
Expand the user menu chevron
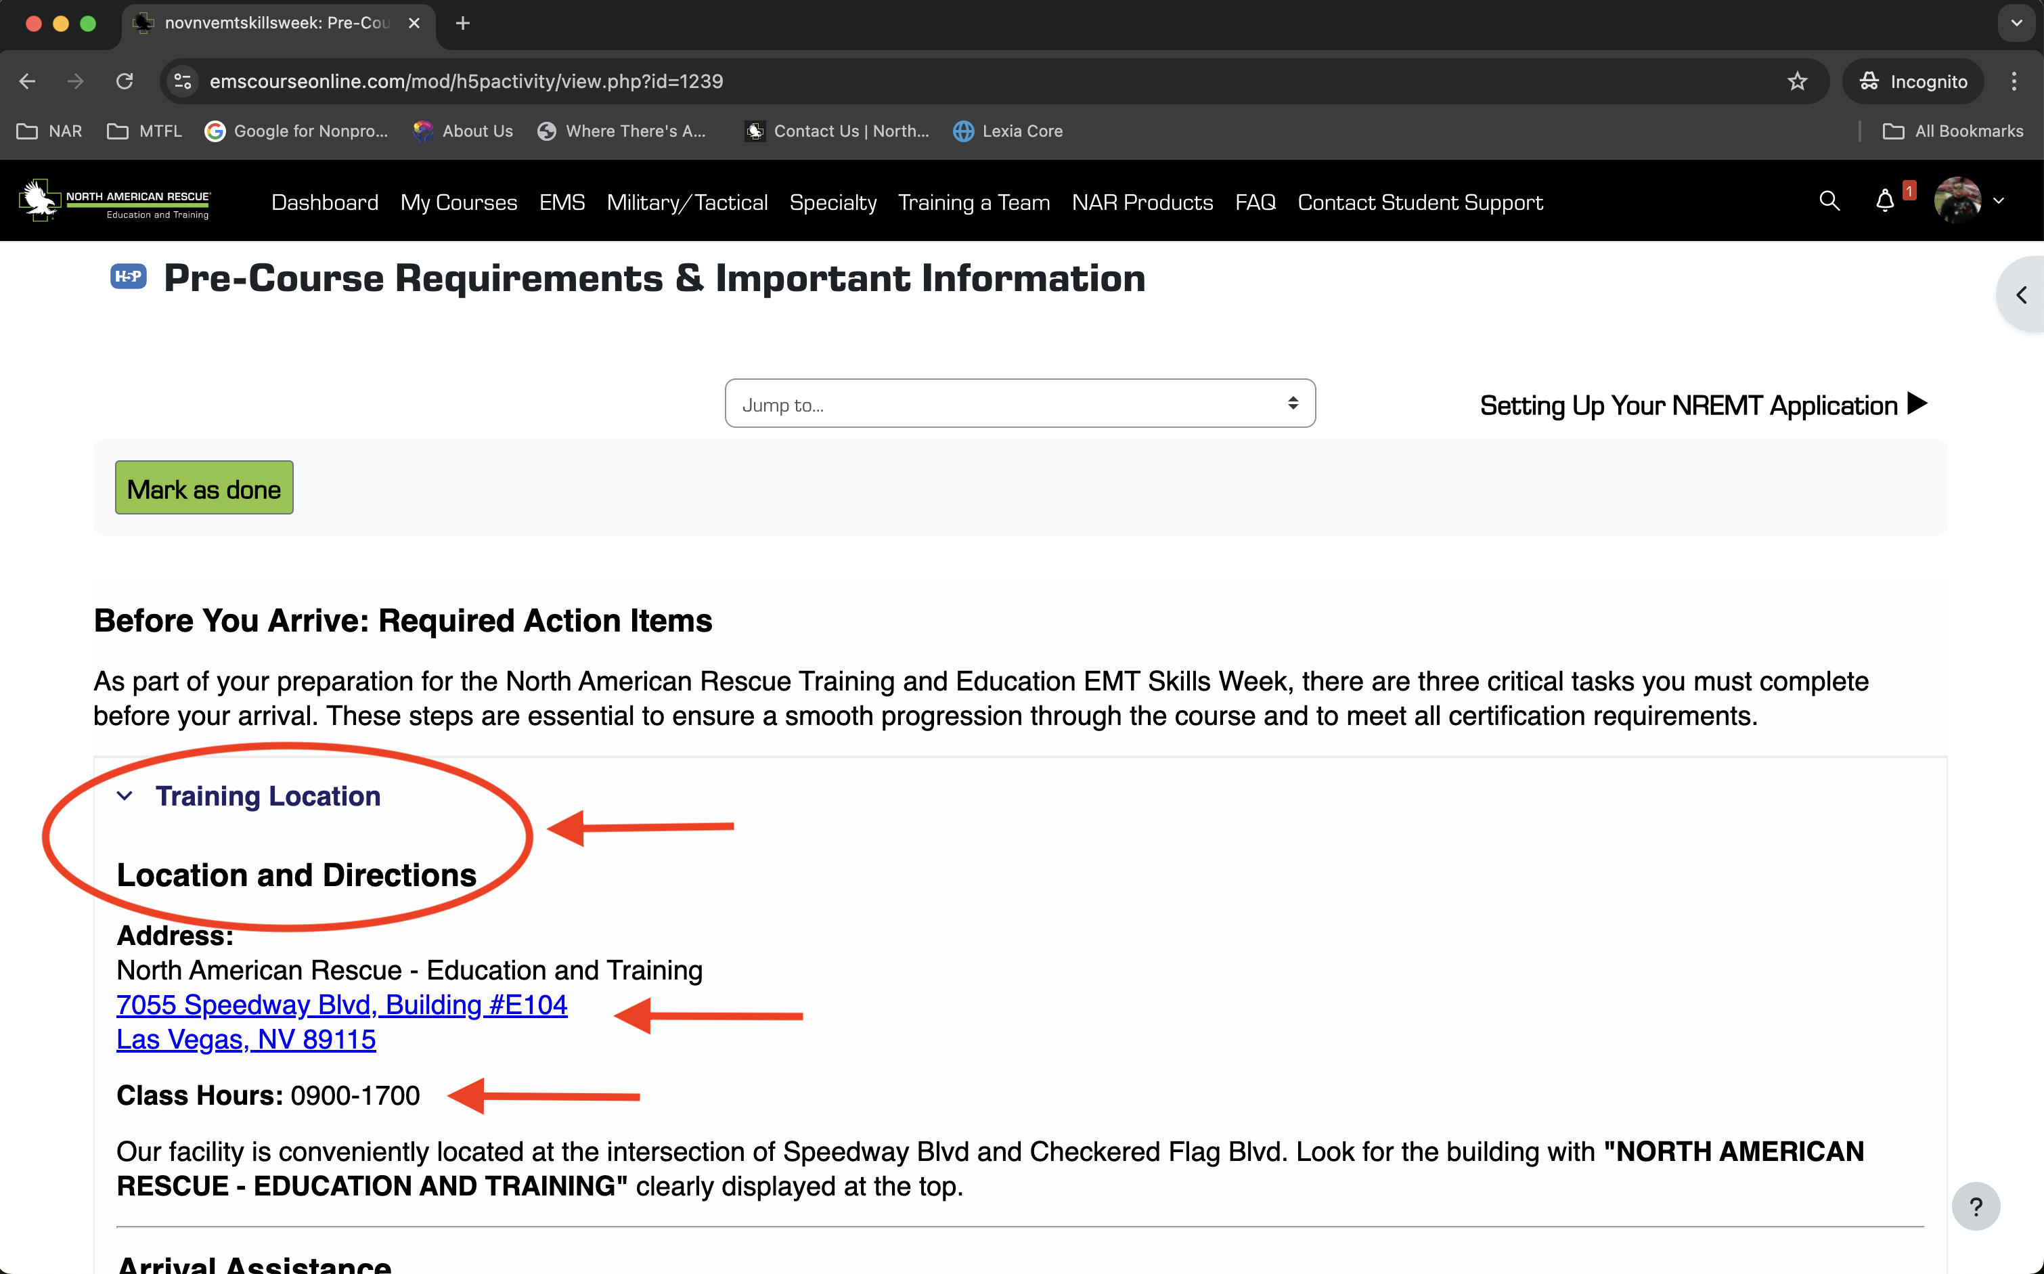click(1999, 200)
